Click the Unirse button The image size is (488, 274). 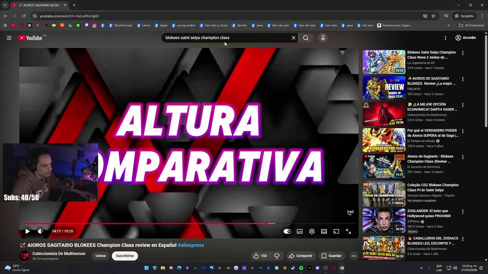(101, 256)
